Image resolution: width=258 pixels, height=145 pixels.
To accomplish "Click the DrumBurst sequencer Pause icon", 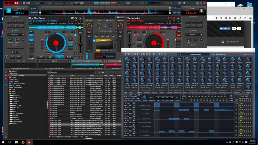I will (x=167, y=98).
